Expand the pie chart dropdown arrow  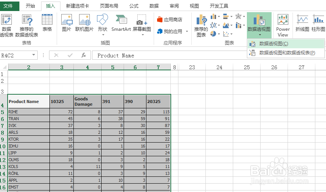[219, 34]
